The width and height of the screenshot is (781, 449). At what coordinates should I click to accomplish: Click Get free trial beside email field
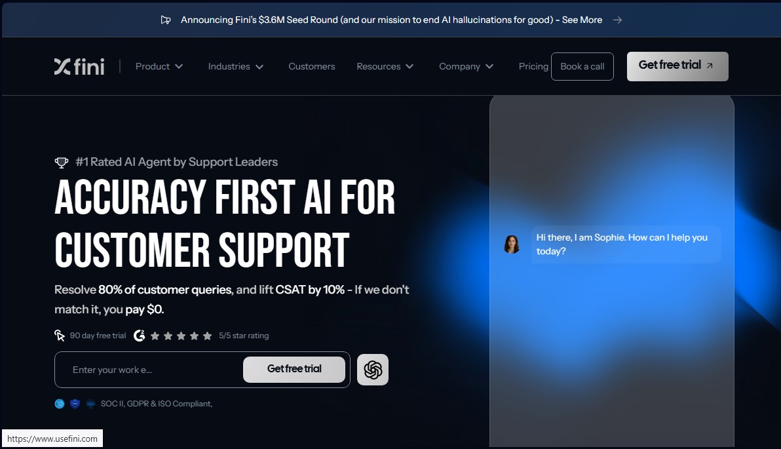click(294, 369)
